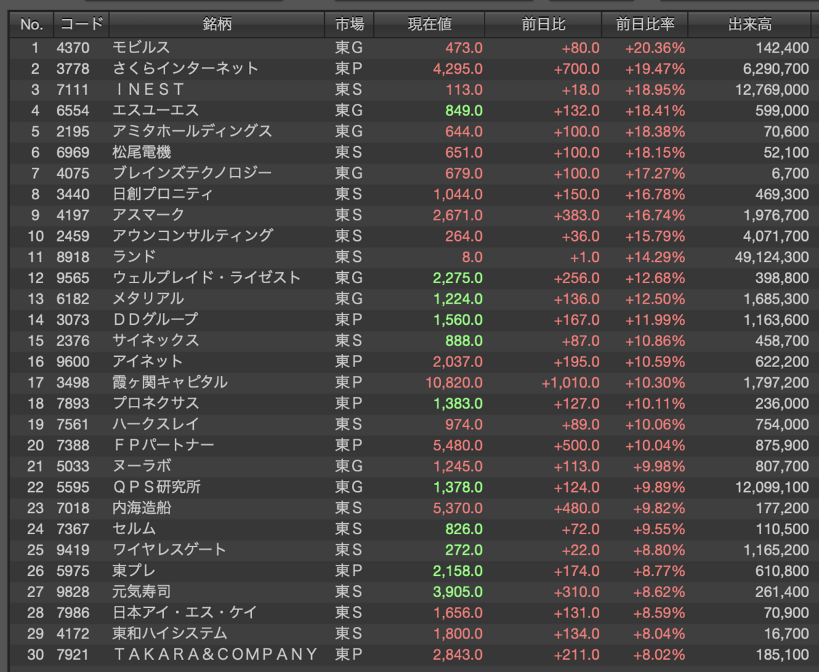Click stock code 7111

pos(72,89)
